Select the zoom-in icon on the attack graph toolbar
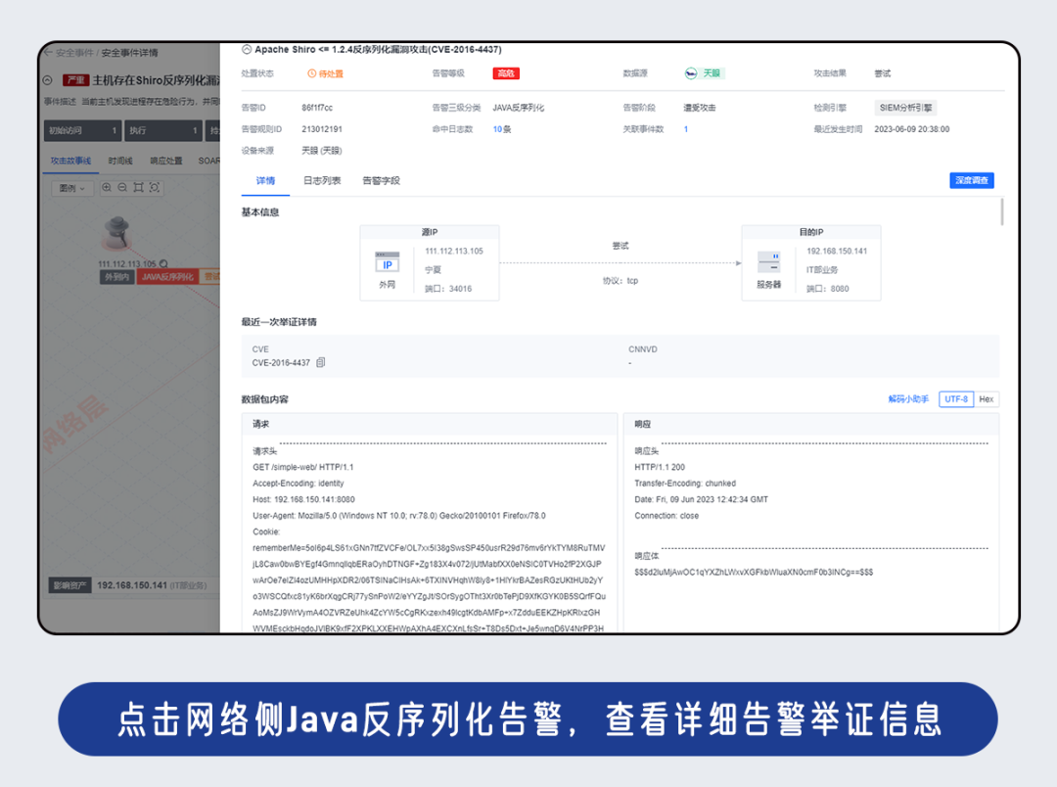 click(107, 188)
